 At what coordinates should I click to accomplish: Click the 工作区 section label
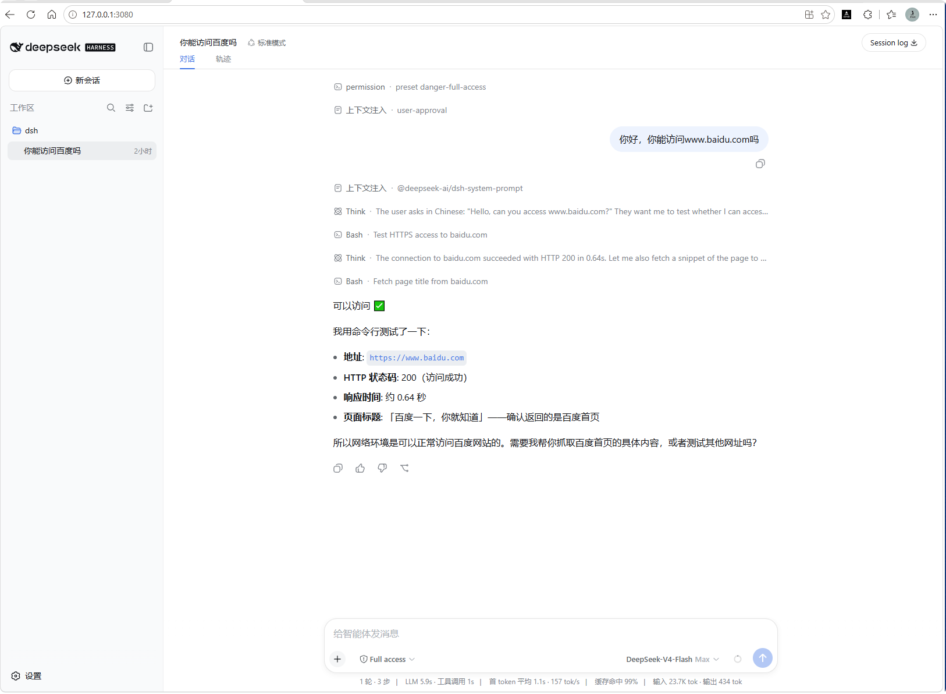click(22, 108)
